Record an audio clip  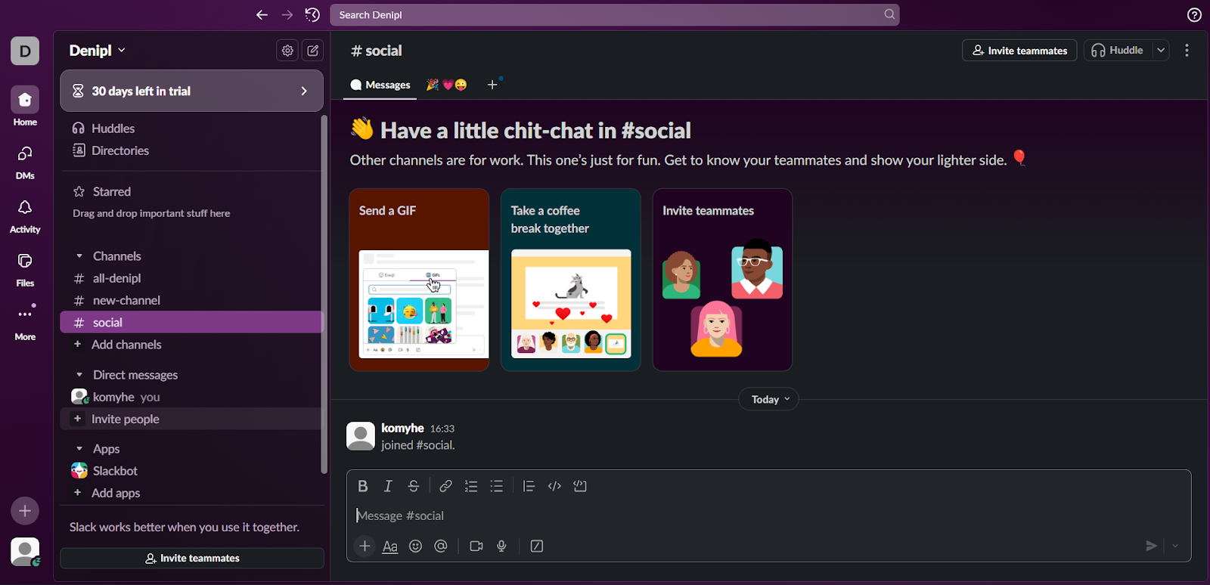501,546
